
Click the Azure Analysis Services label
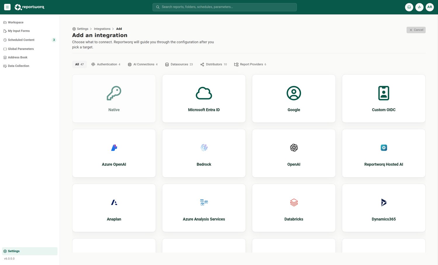(204, 219)
